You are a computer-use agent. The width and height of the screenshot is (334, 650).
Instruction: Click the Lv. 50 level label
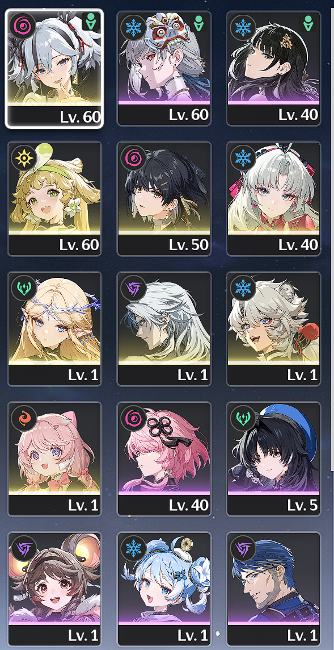click(x=188, y=244)
